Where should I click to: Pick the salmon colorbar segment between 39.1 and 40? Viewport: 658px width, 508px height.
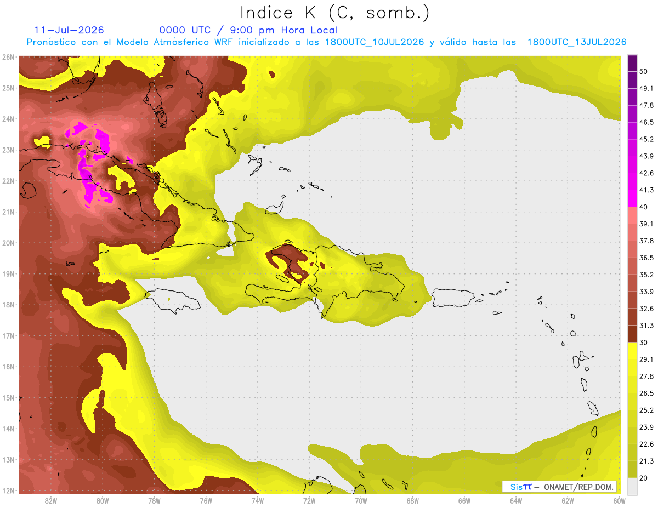coord(632,215)
